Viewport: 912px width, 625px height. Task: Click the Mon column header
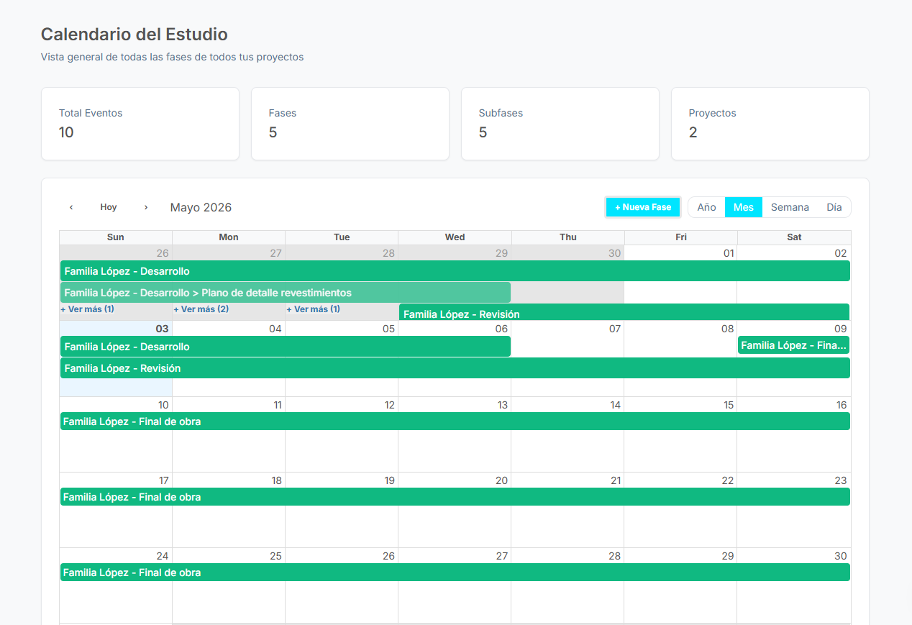coord(229,237)
